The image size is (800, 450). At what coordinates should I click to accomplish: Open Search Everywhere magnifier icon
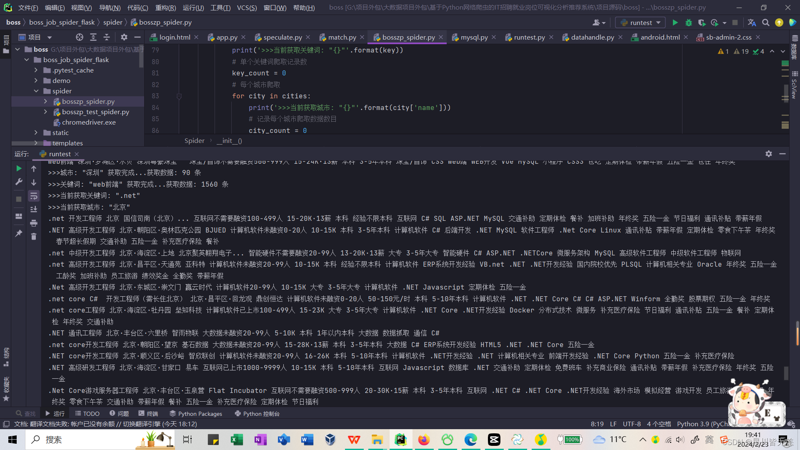pos(765,22)
